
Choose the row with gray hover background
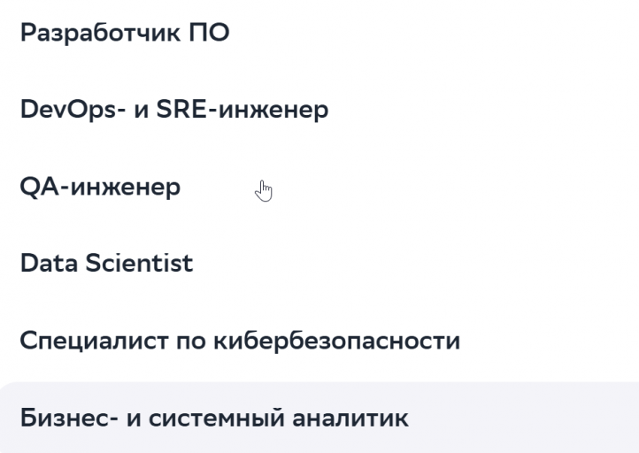coord(319,418)
